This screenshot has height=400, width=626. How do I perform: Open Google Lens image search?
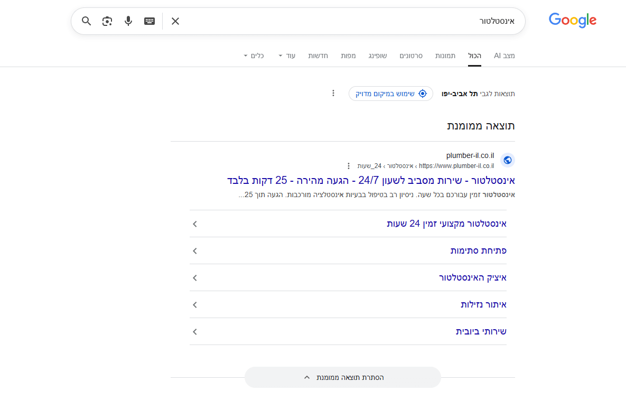(x=107, y=21)
